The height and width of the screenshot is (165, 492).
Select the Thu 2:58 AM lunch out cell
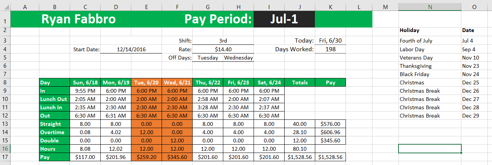(x=207, y=99)
